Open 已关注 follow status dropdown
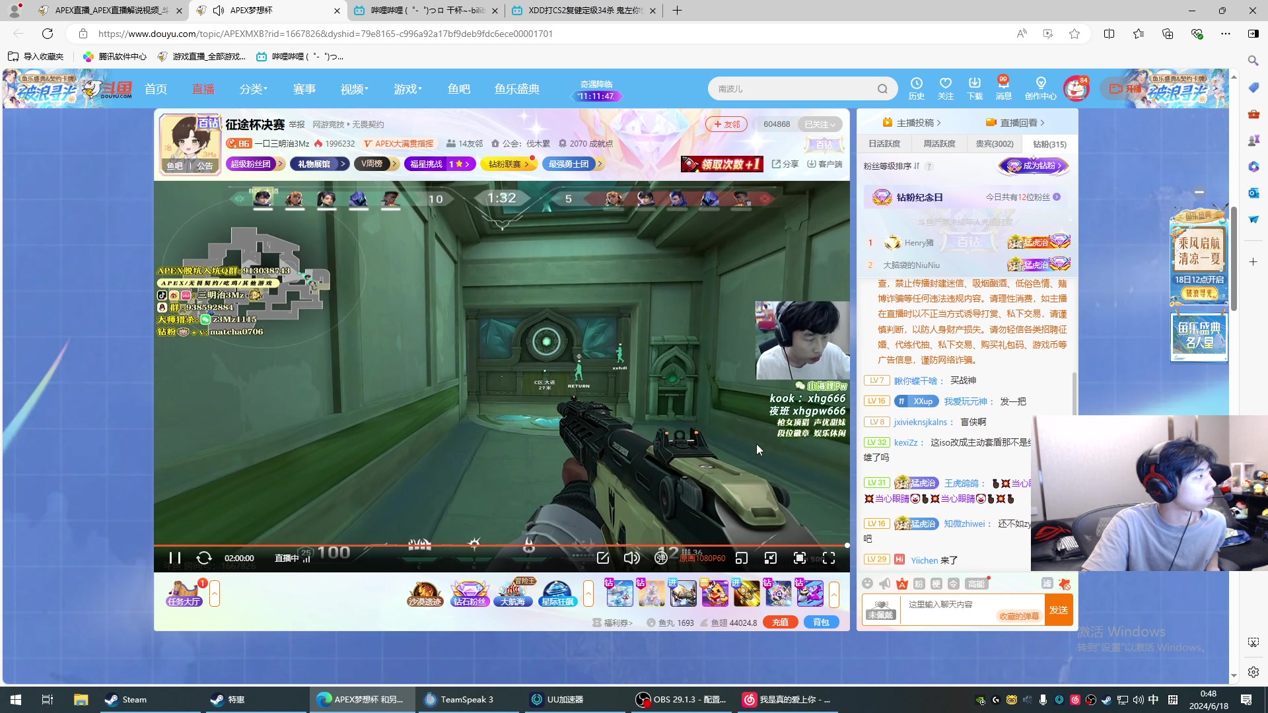1268x713 pixels. (x=820, y=124)
